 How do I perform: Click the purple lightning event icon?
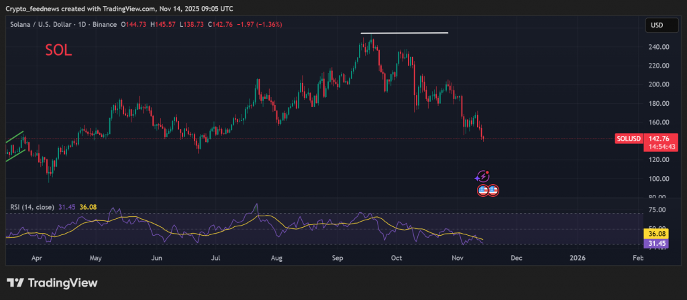pyautogui.click(x=482, y=177)
